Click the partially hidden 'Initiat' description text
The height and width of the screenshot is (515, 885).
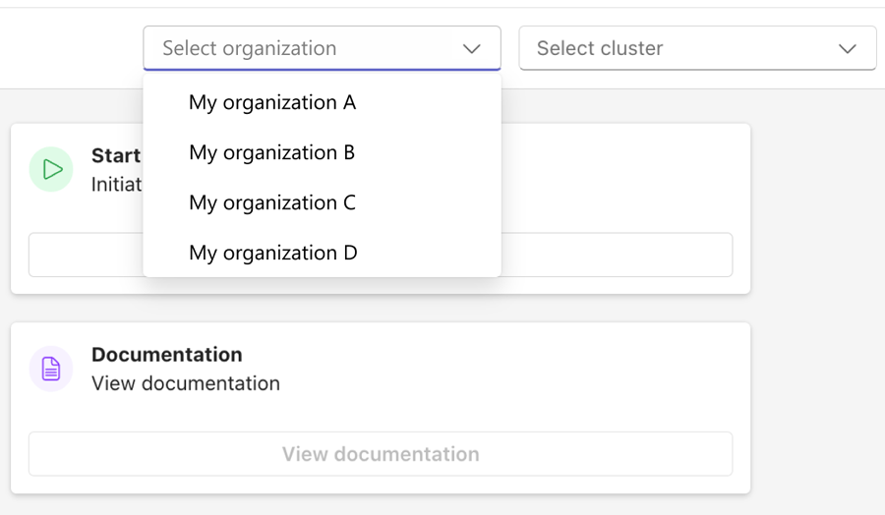tap(116, 185)
